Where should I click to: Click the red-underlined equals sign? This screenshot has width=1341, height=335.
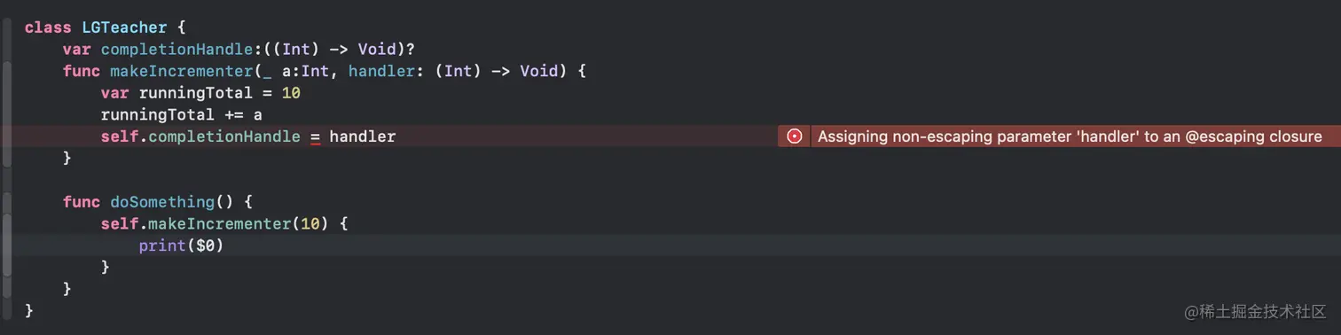[315, 136]
